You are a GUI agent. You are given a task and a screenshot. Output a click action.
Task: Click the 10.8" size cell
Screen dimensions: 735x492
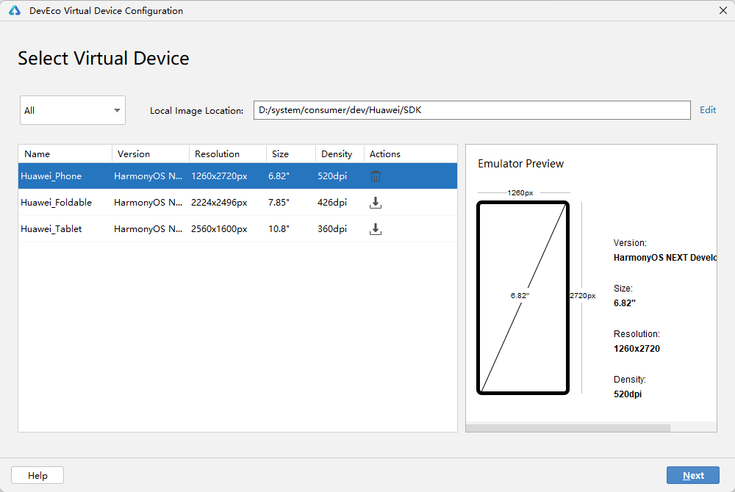coord(279,229)
